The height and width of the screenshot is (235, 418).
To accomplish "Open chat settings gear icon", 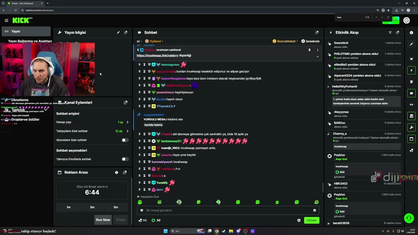I will 299,220.
